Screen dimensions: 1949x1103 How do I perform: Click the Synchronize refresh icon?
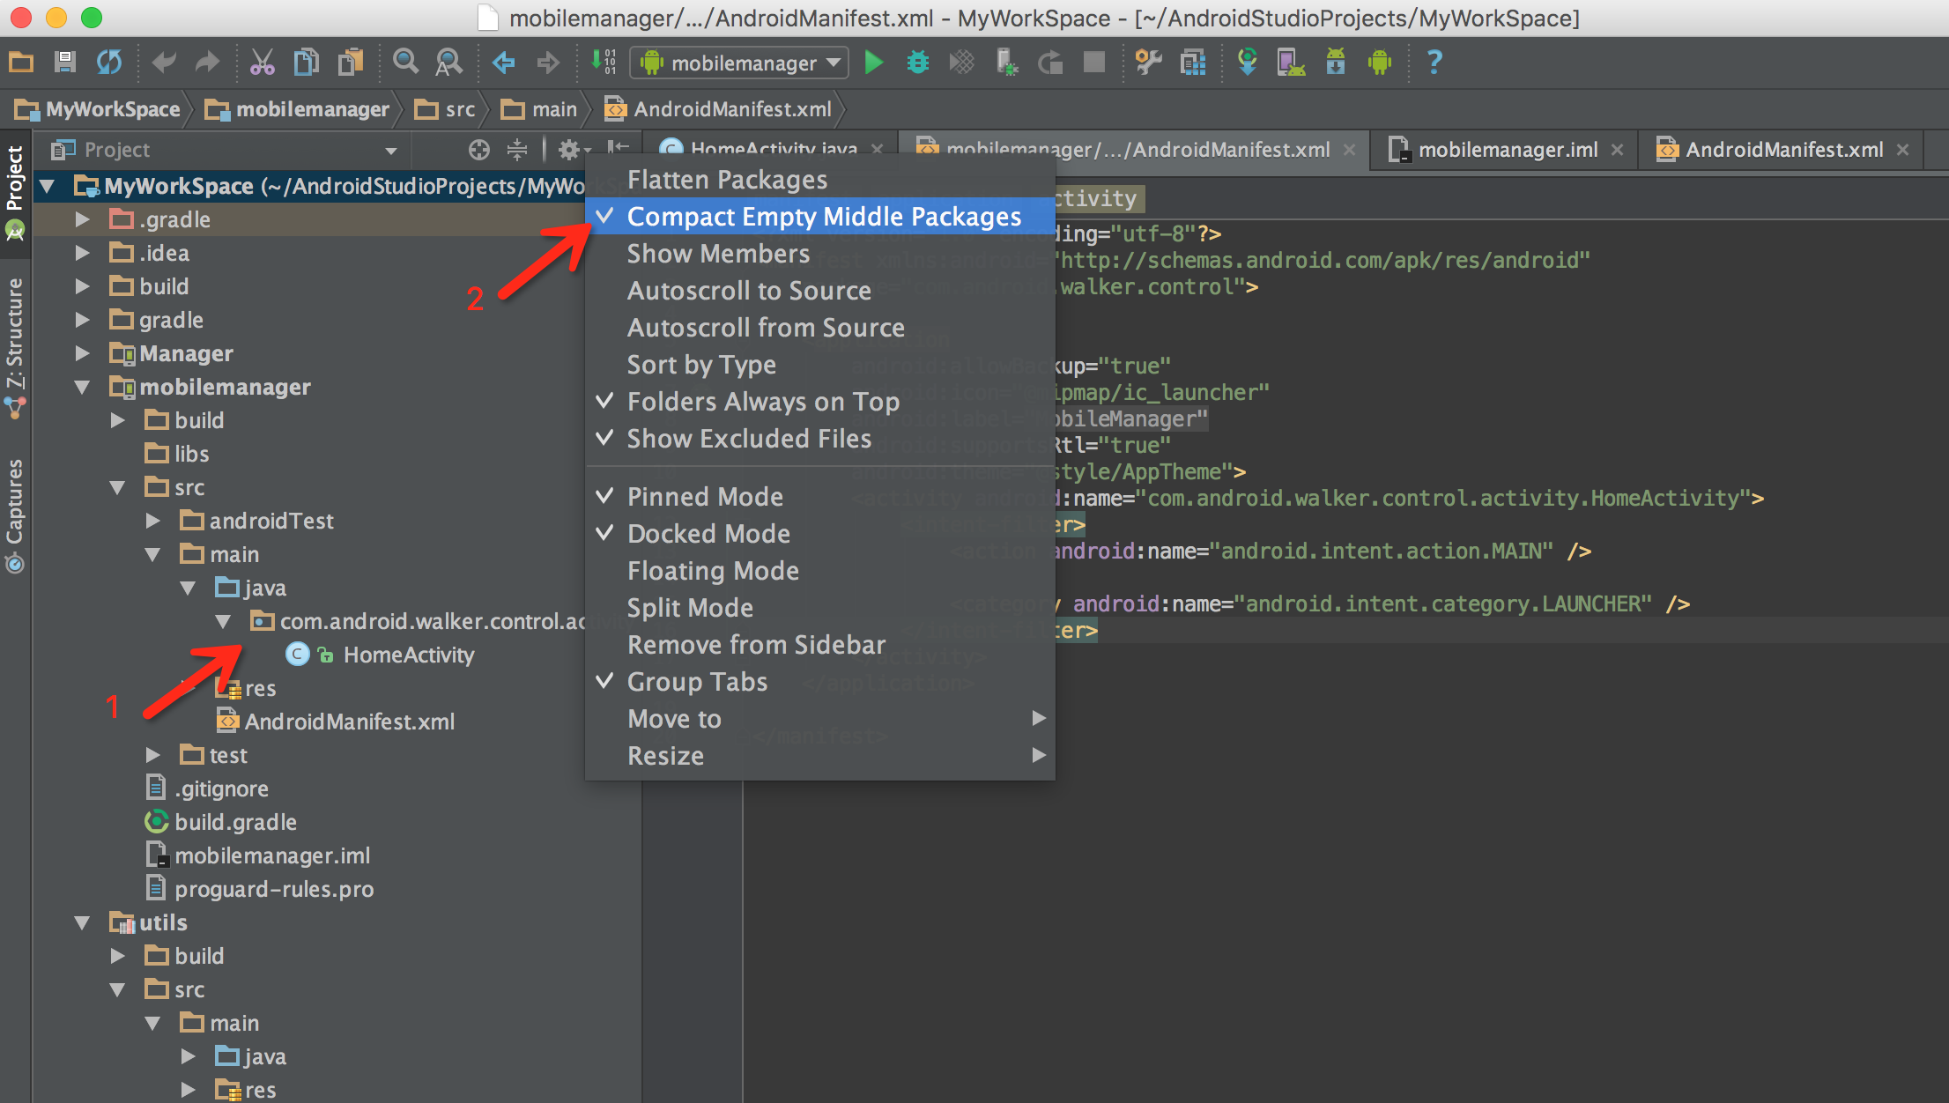pos(109,63)
